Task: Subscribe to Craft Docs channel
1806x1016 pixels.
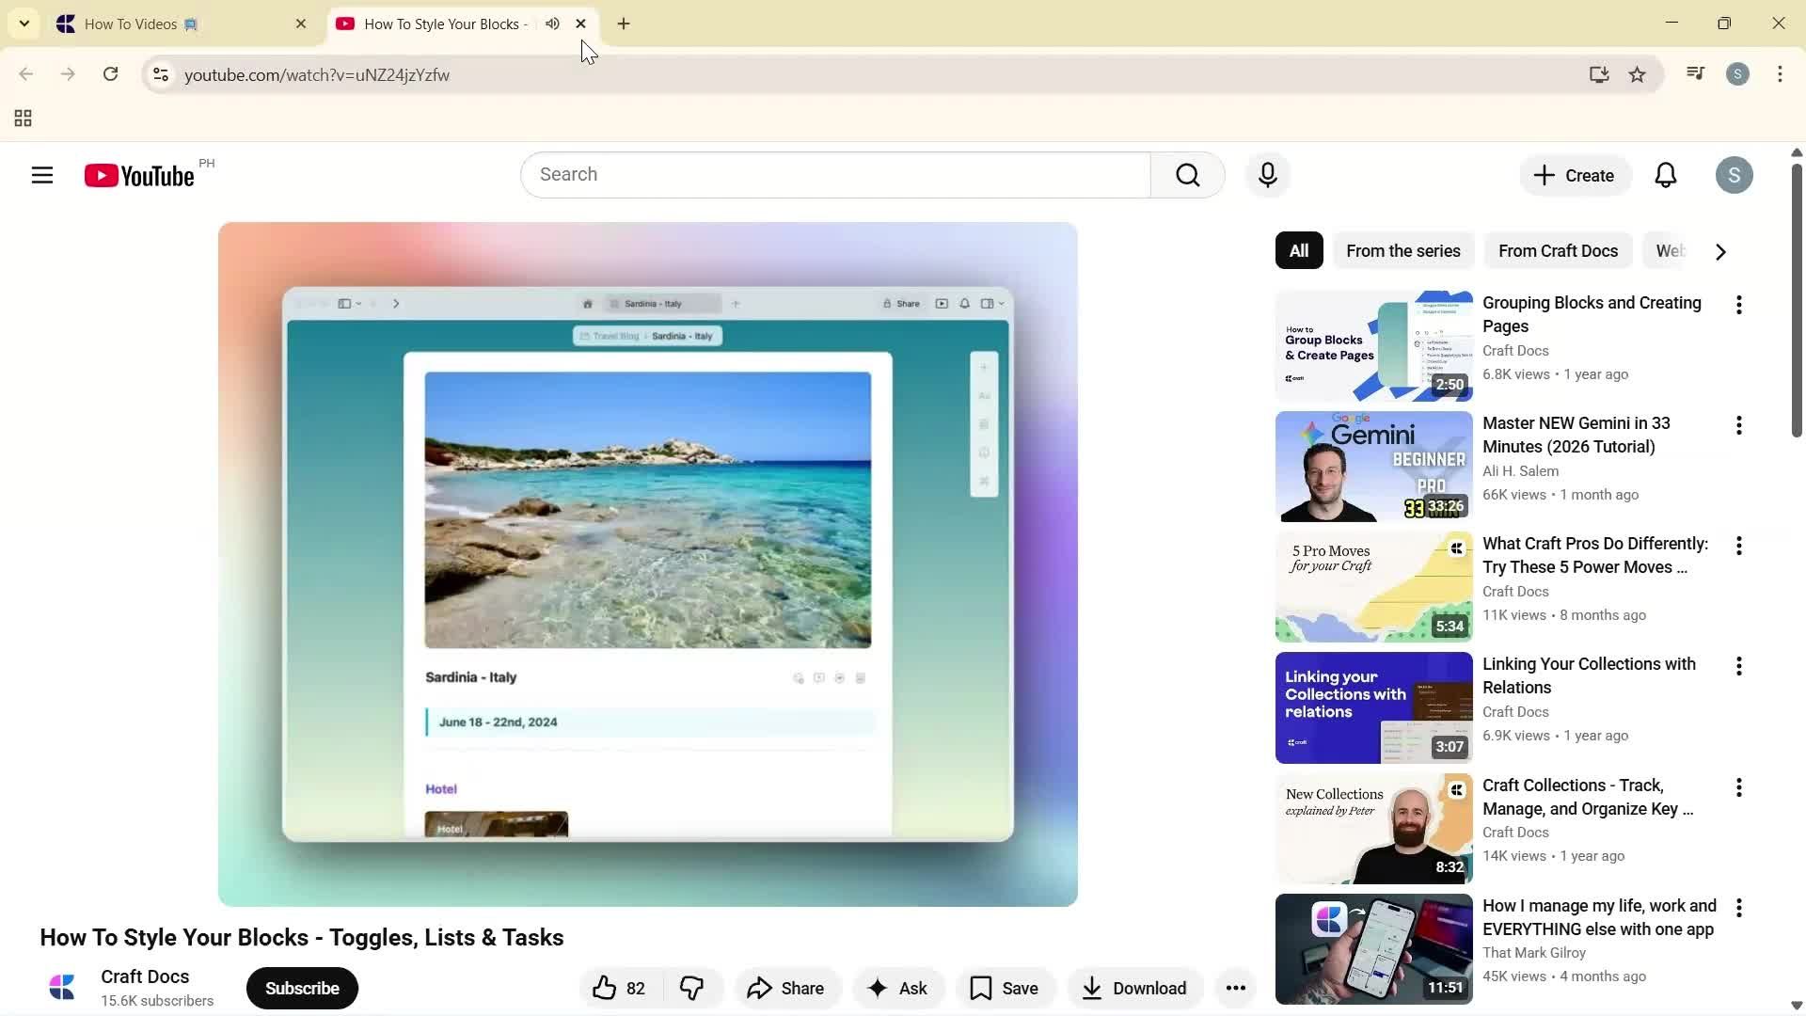Action: 301,988
